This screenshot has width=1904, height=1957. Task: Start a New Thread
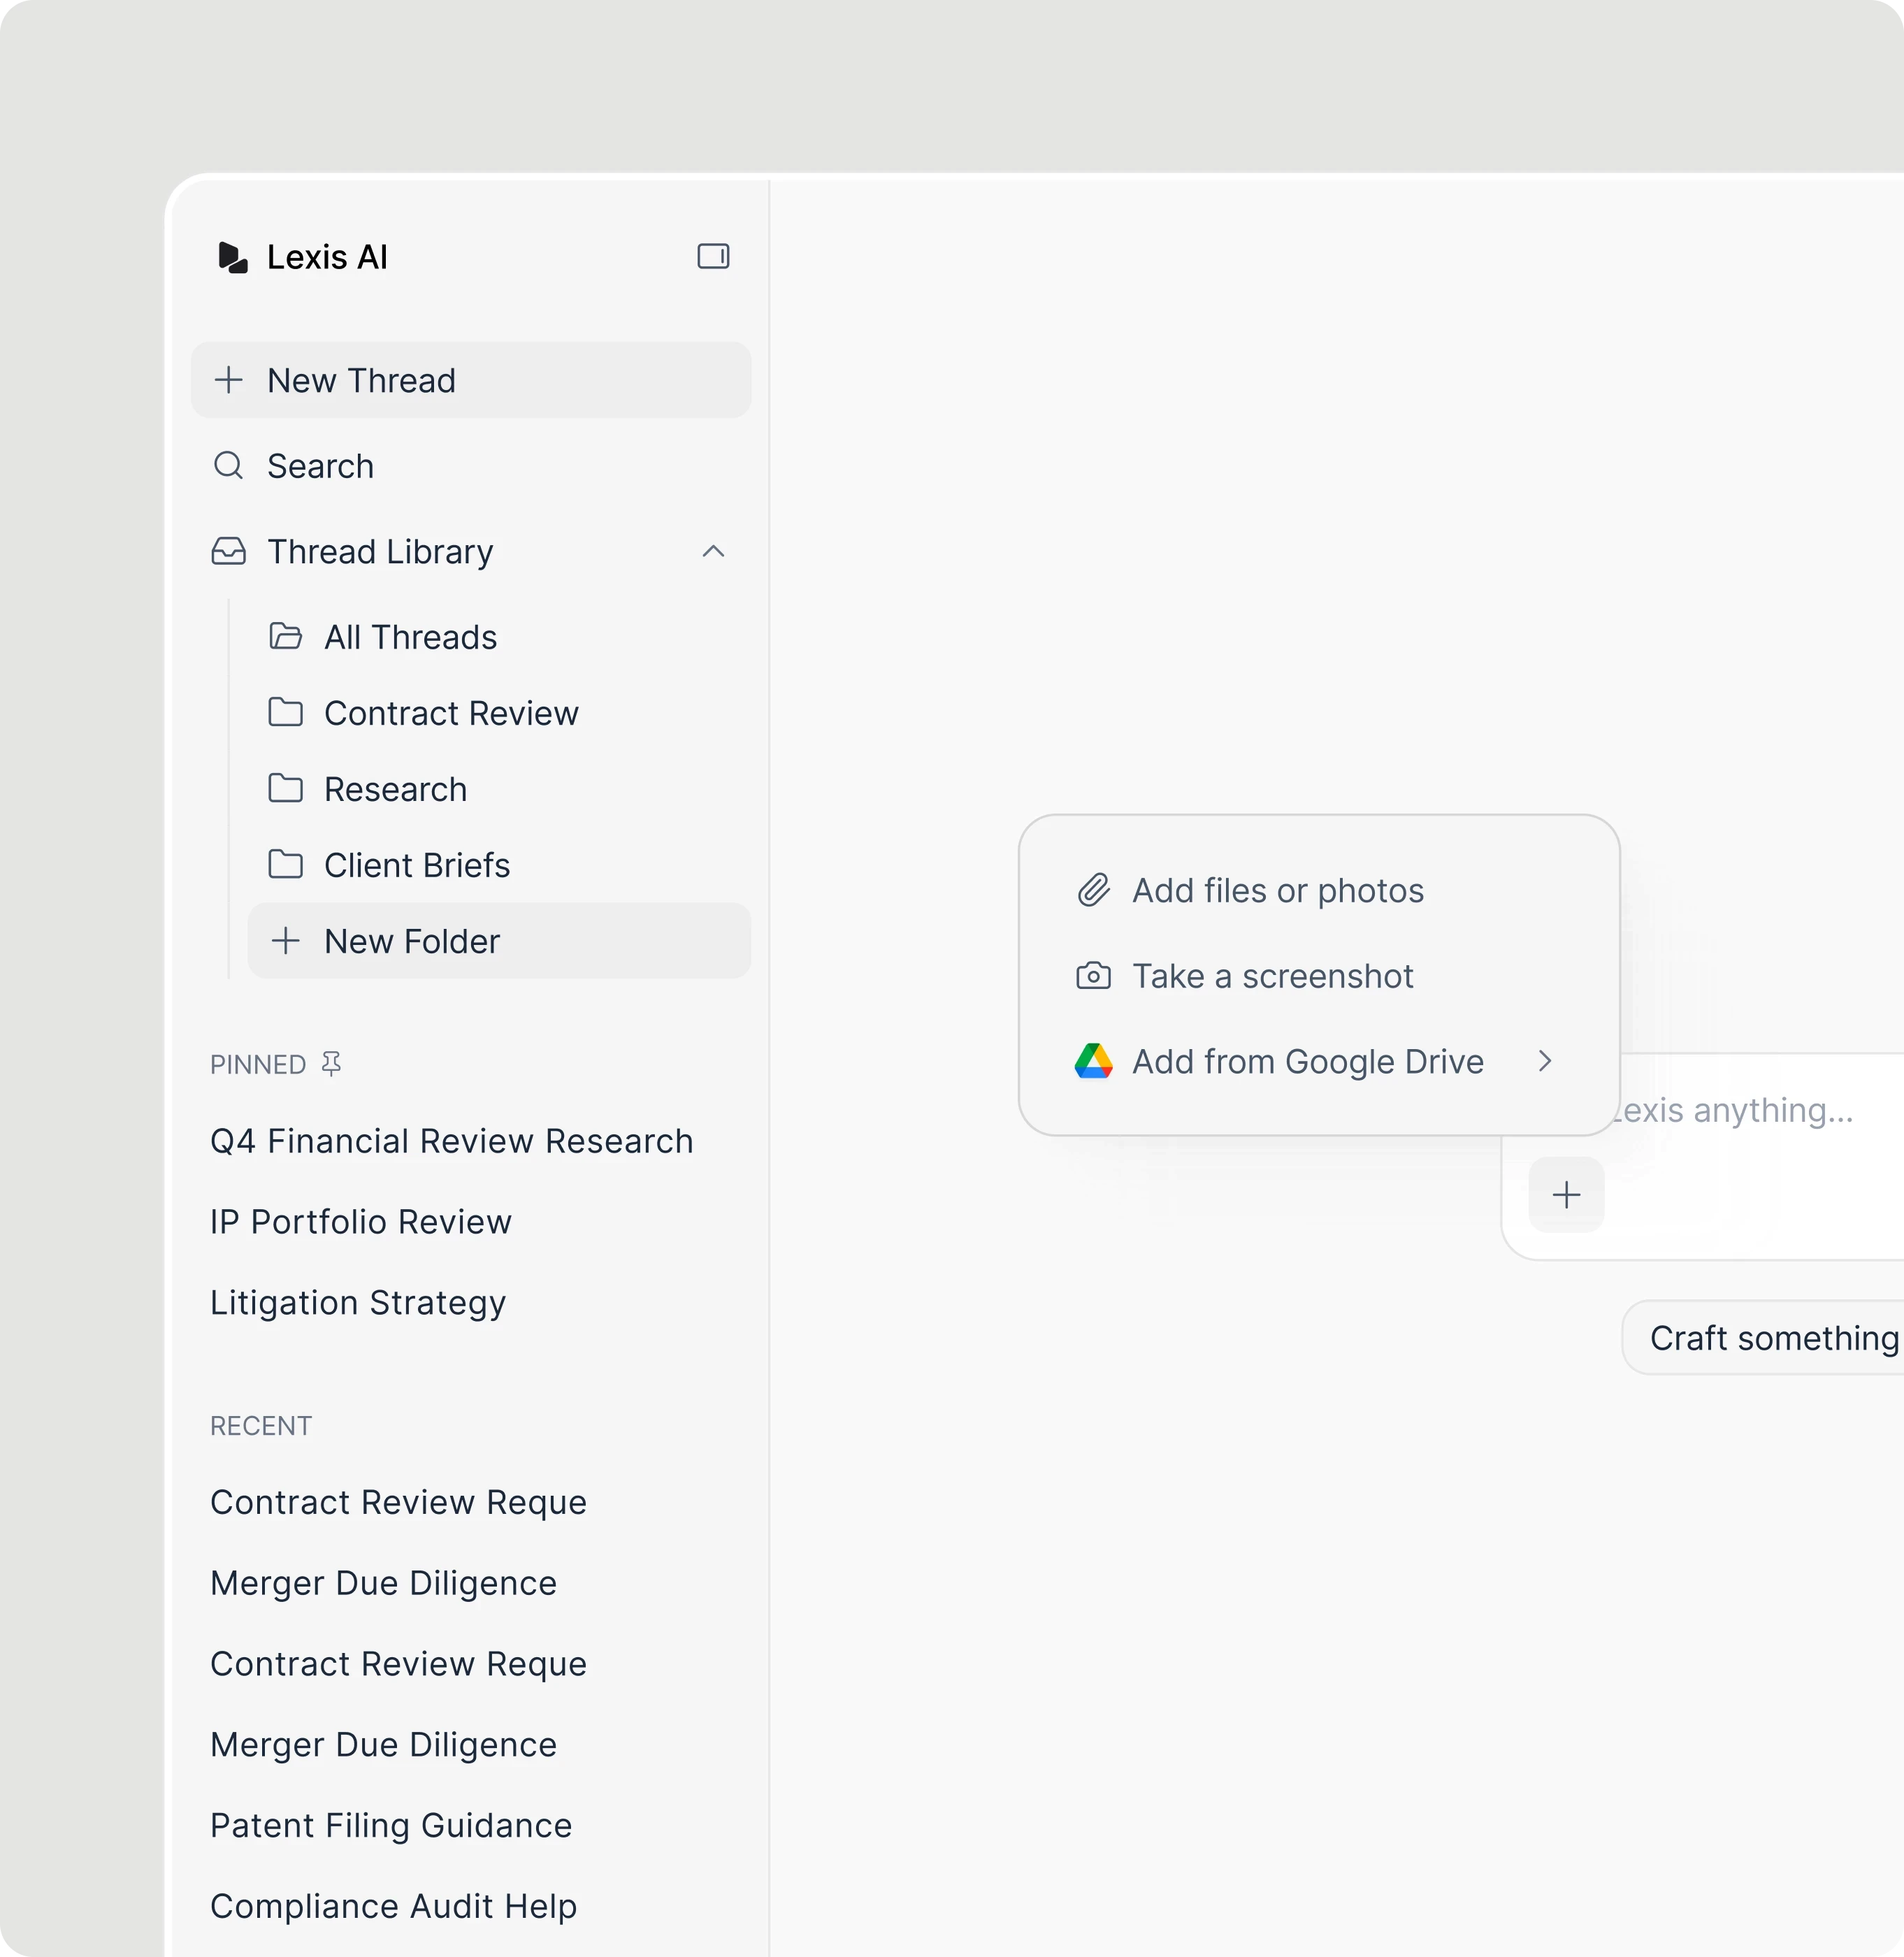(470, 380)
